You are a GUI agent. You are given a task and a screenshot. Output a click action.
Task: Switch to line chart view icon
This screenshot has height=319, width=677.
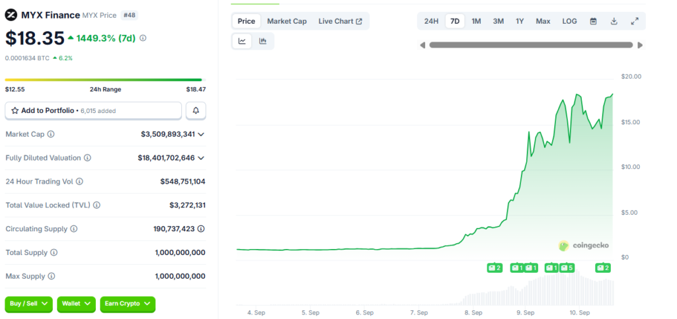[242, 42]
